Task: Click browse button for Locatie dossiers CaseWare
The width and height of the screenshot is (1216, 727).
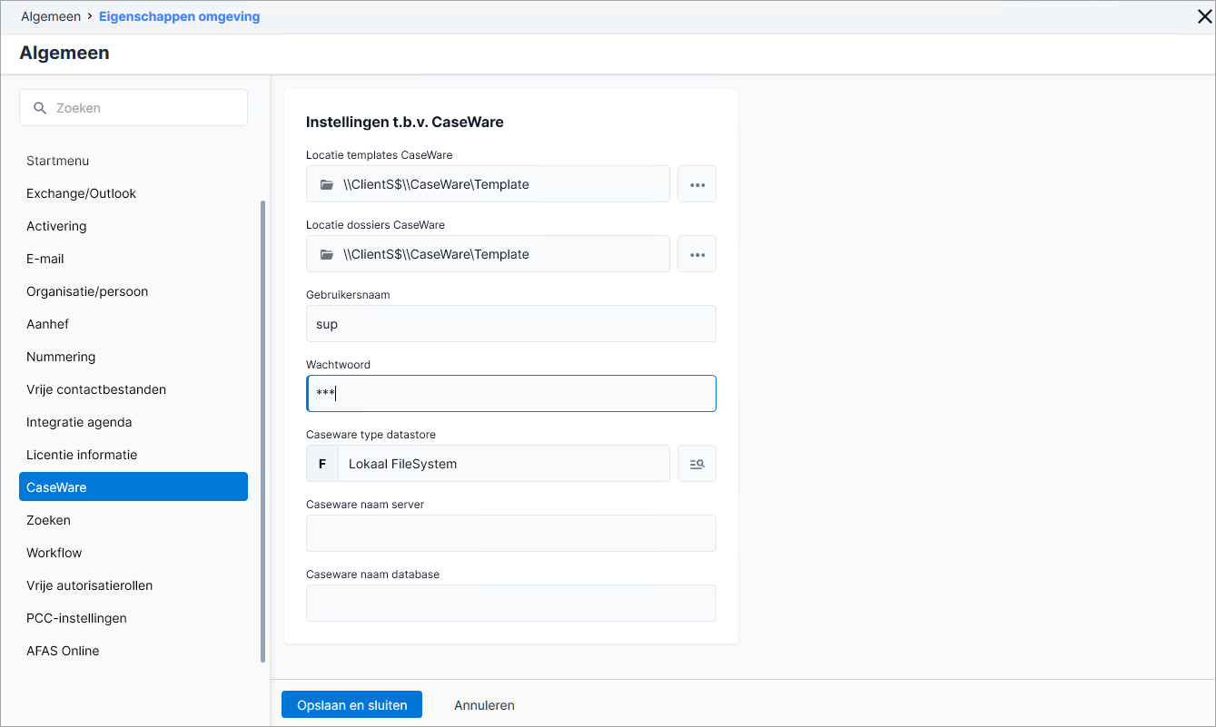Action: [x=697, y=254]
